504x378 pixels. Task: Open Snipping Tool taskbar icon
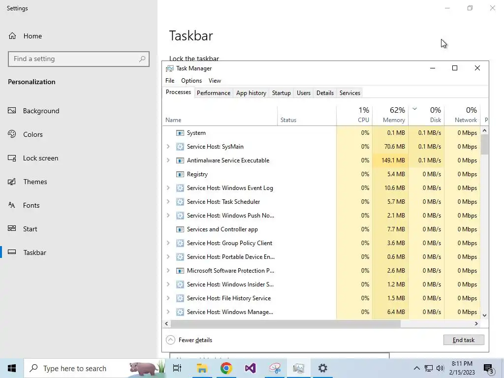pos(275,368)
